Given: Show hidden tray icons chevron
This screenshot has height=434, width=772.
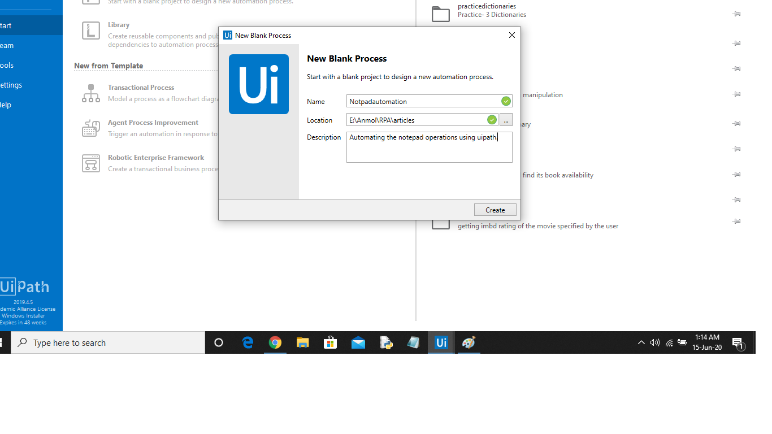Looking at the screenshot, I should pos(641,342).
